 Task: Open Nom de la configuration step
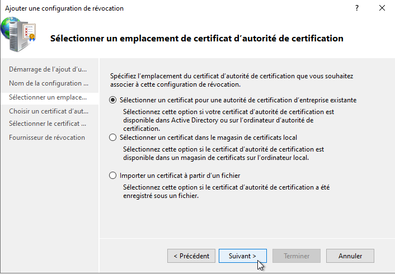[x=48, y=83]
